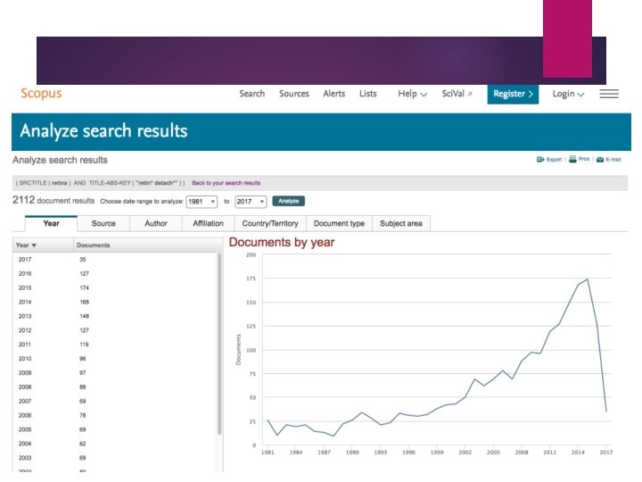The height and width of the screenshot is (482, 642).
Task: Open the end year 2017 dropdown
Action: [251, 201]
